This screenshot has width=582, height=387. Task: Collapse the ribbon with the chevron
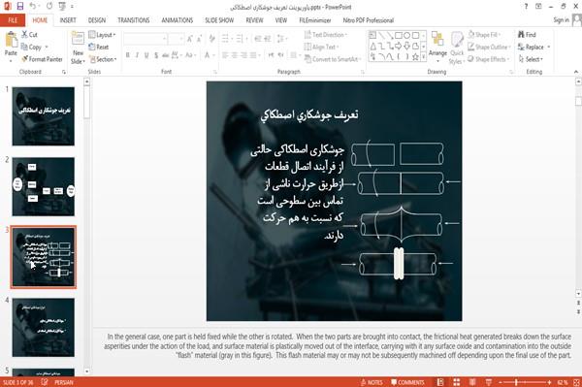coord(576,72)
